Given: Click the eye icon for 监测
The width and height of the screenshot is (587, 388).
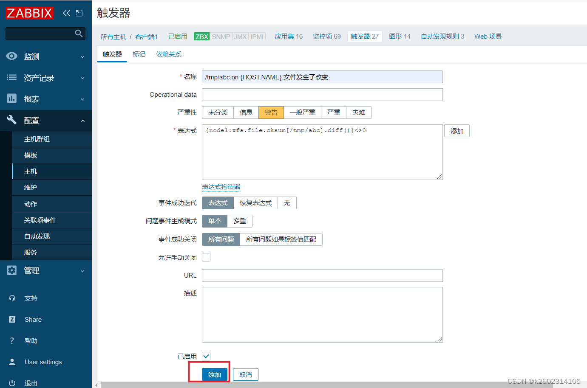Looking at the screenshot, I should [12, 56].
